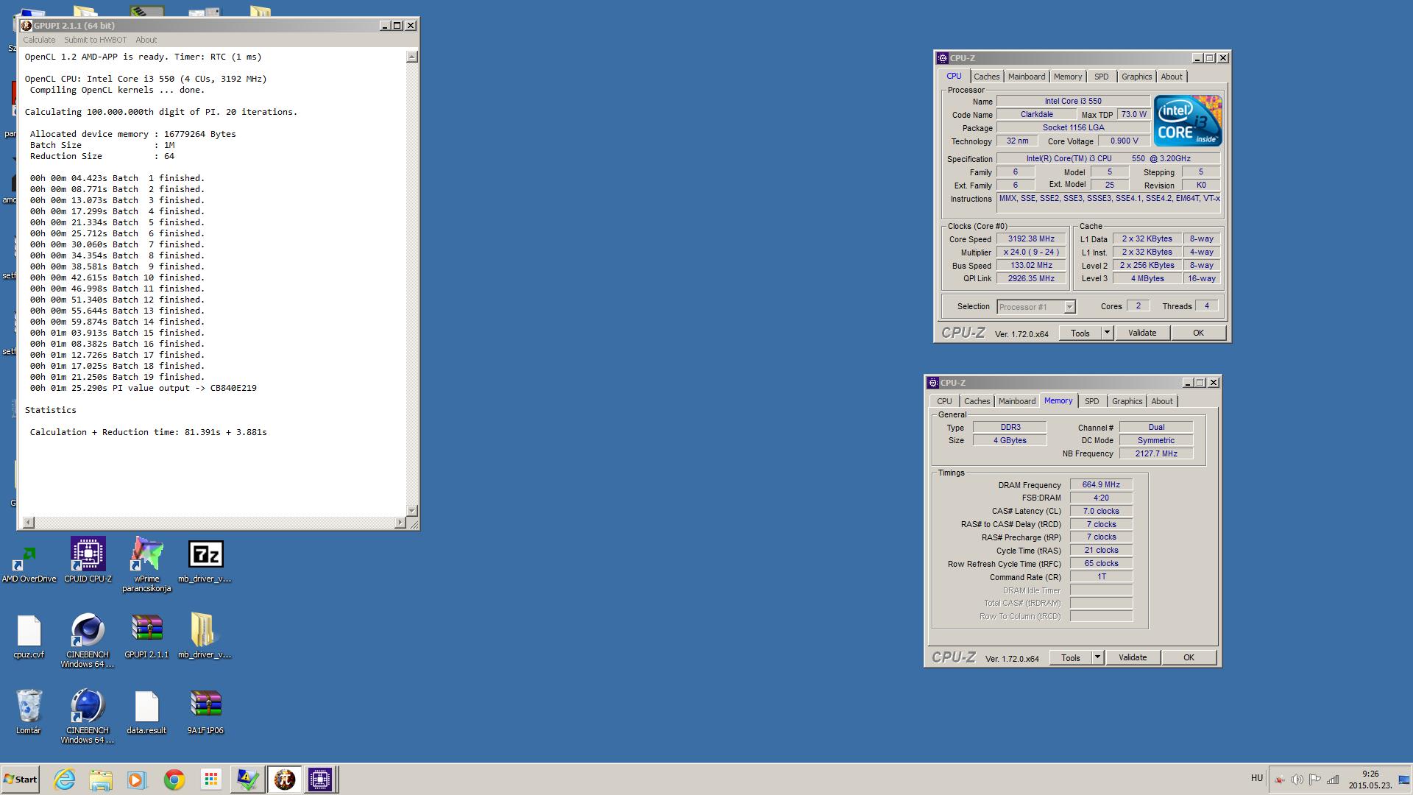The width and height of the screenshot is (1413, 795).
Task: Click the Calculation + Reduction time line
Action: point(148,432)
